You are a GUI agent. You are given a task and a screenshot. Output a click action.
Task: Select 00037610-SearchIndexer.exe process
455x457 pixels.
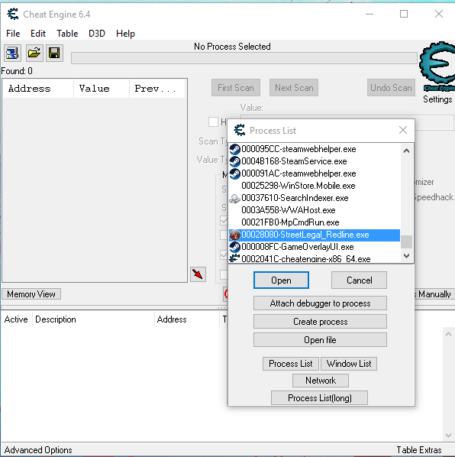point(315,198)
